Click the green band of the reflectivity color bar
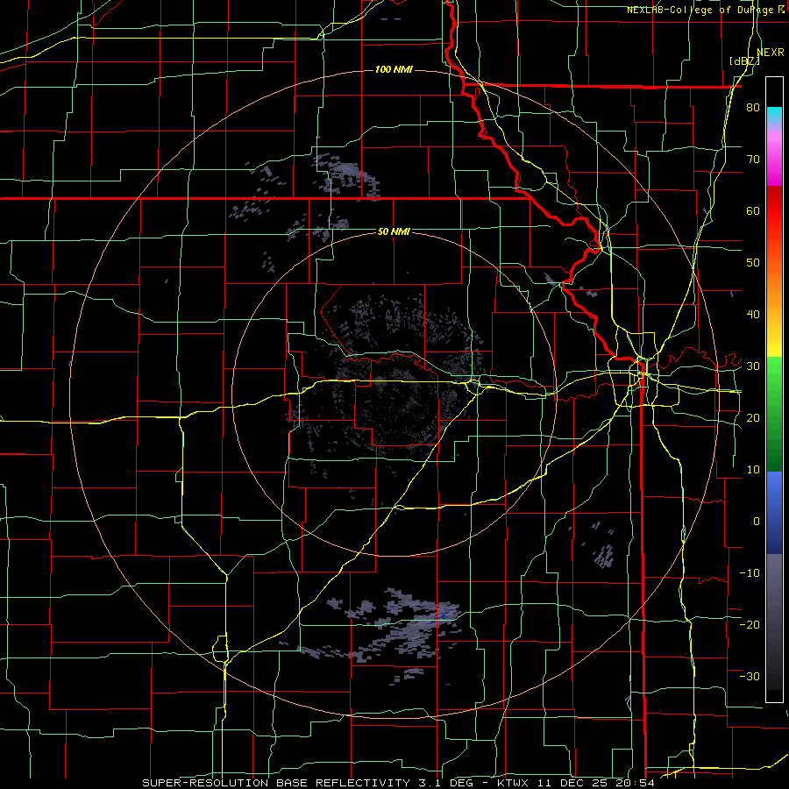 pos(774,414)
